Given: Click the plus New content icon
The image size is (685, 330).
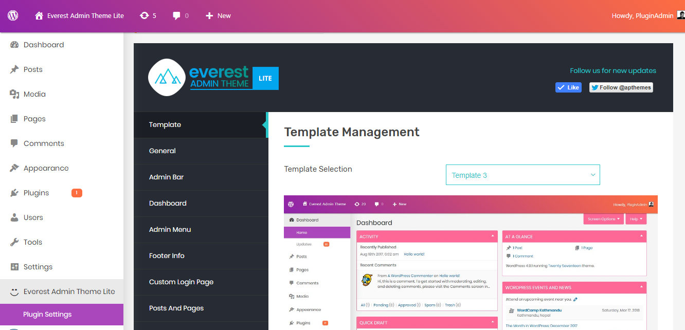Looking at the screenshot, I should pyautogui.click(x=209, y=16).
